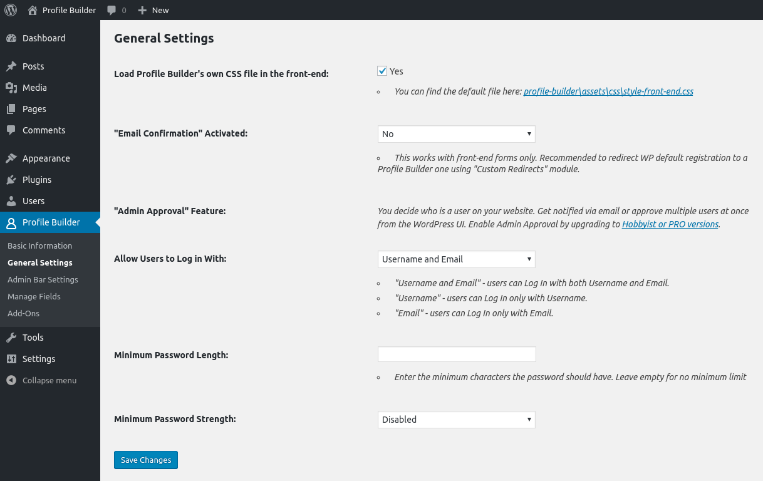Click the Tools wrench icon
The width and height of the screenshot is (763, 481).
pos(11,338)
